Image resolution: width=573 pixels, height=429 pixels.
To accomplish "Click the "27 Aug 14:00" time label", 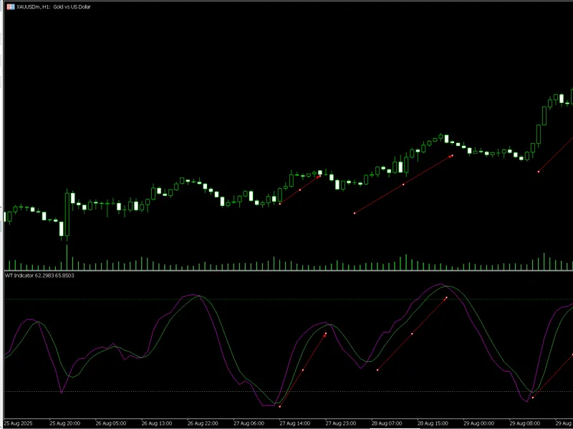I will point(295,423).
